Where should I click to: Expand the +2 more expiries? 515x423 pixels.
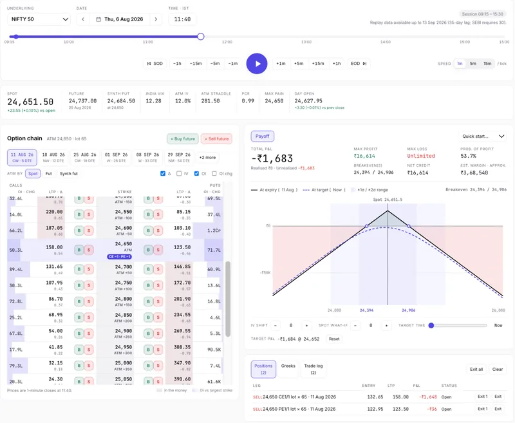[207, 157]
